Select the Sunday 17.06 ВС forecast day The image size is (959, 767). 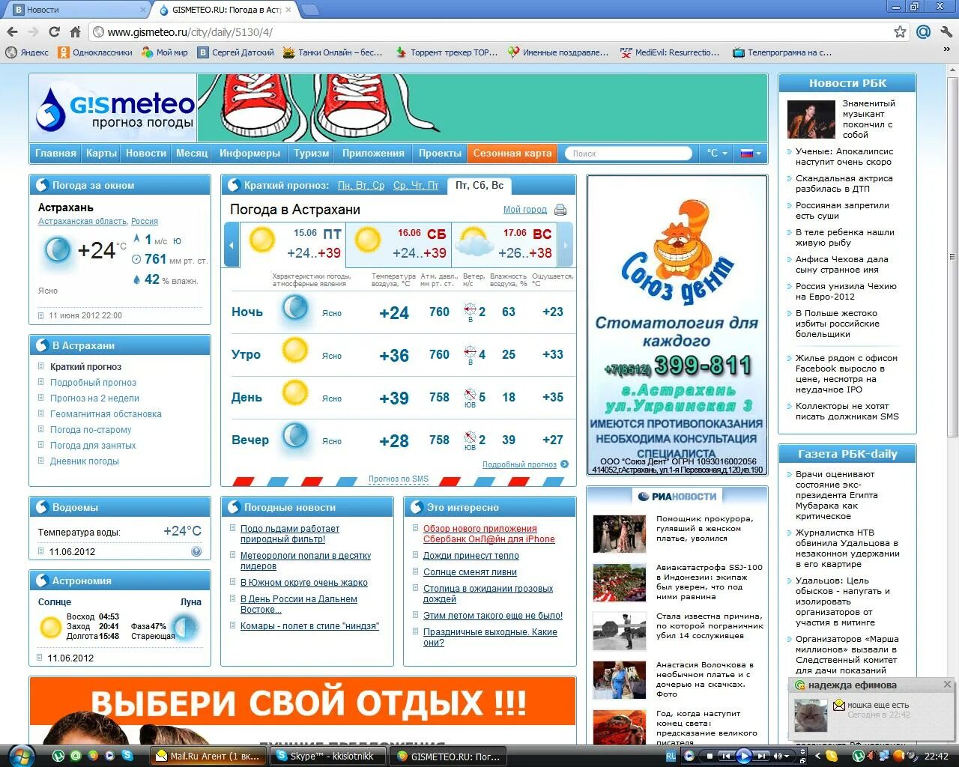pos(503,245)
